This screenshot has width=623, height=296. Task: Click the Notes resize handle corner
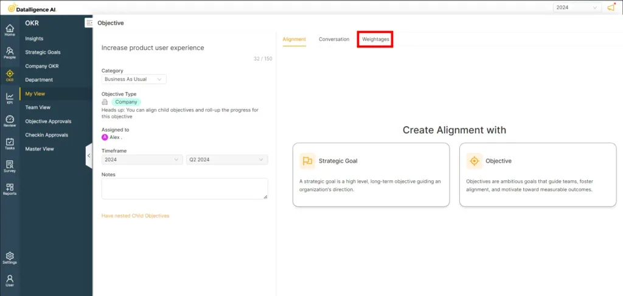[265, 197]
